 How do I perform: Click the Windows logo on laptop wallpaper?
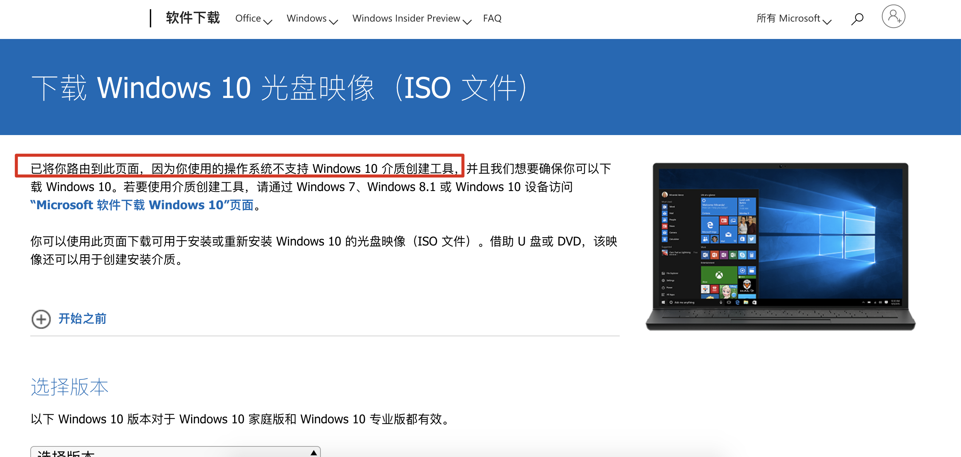(847, 235)
